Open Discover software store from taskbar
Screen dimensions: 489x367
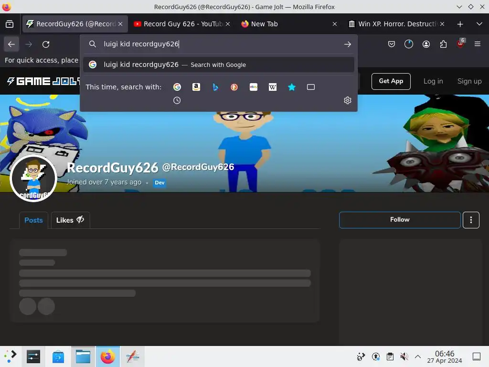tap(58, 356)
